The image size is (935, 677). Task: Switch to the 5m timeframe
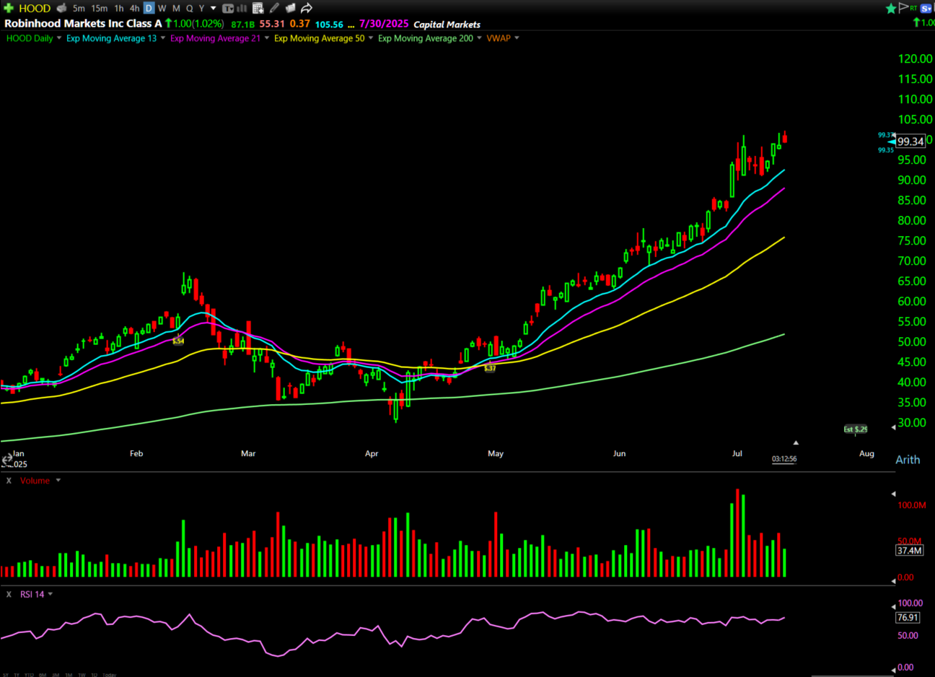[79, 8]
